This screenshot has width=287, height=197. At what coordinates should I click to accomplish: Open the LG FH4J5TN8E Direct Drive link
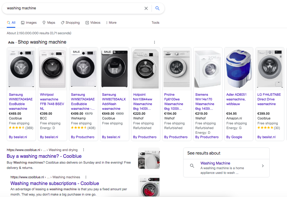[x=269, y=99]
